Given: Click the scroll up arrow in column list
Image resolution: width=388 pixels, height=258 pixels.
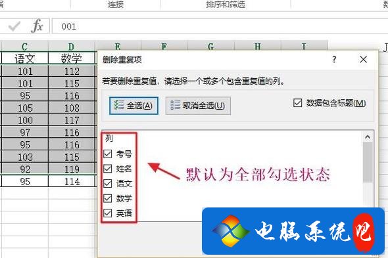Looking at the screenshot, I should point(368,137).
